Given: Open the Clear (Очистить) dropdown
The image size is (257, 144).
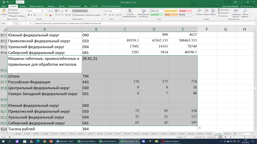Looking at the screenshot, I should click(x=223, y=16).
